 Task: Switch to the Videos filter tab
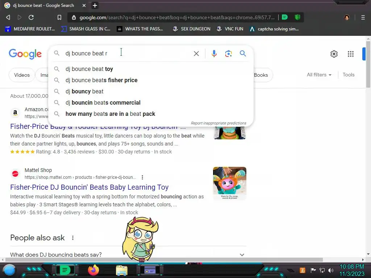point(22,75)
